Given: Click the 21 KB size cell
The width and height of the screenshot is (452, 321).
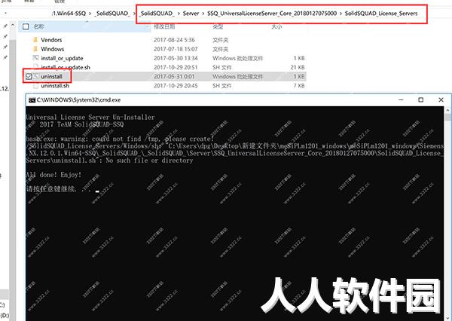Looking at the screenshot, I should pyautogui.click(x=298, y=67).
